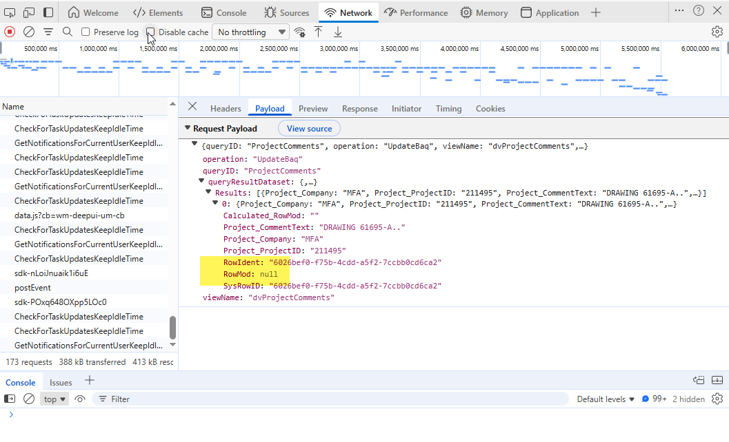This screenshot has height=442, width=729.
Task: Enable the Preserve log checkbox
Action: 86,32
